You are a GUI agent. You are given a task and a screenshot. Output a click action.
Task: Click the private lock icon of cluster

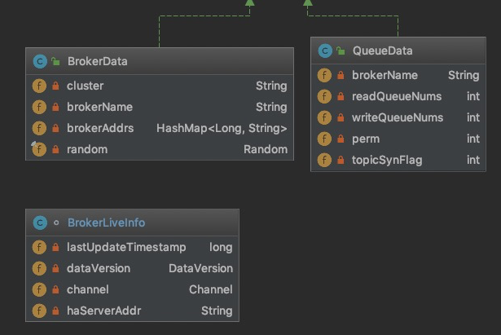[55, 86]
